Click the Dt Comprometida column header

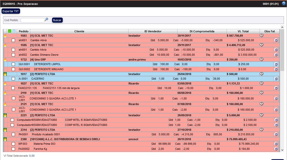pos(202,31)
